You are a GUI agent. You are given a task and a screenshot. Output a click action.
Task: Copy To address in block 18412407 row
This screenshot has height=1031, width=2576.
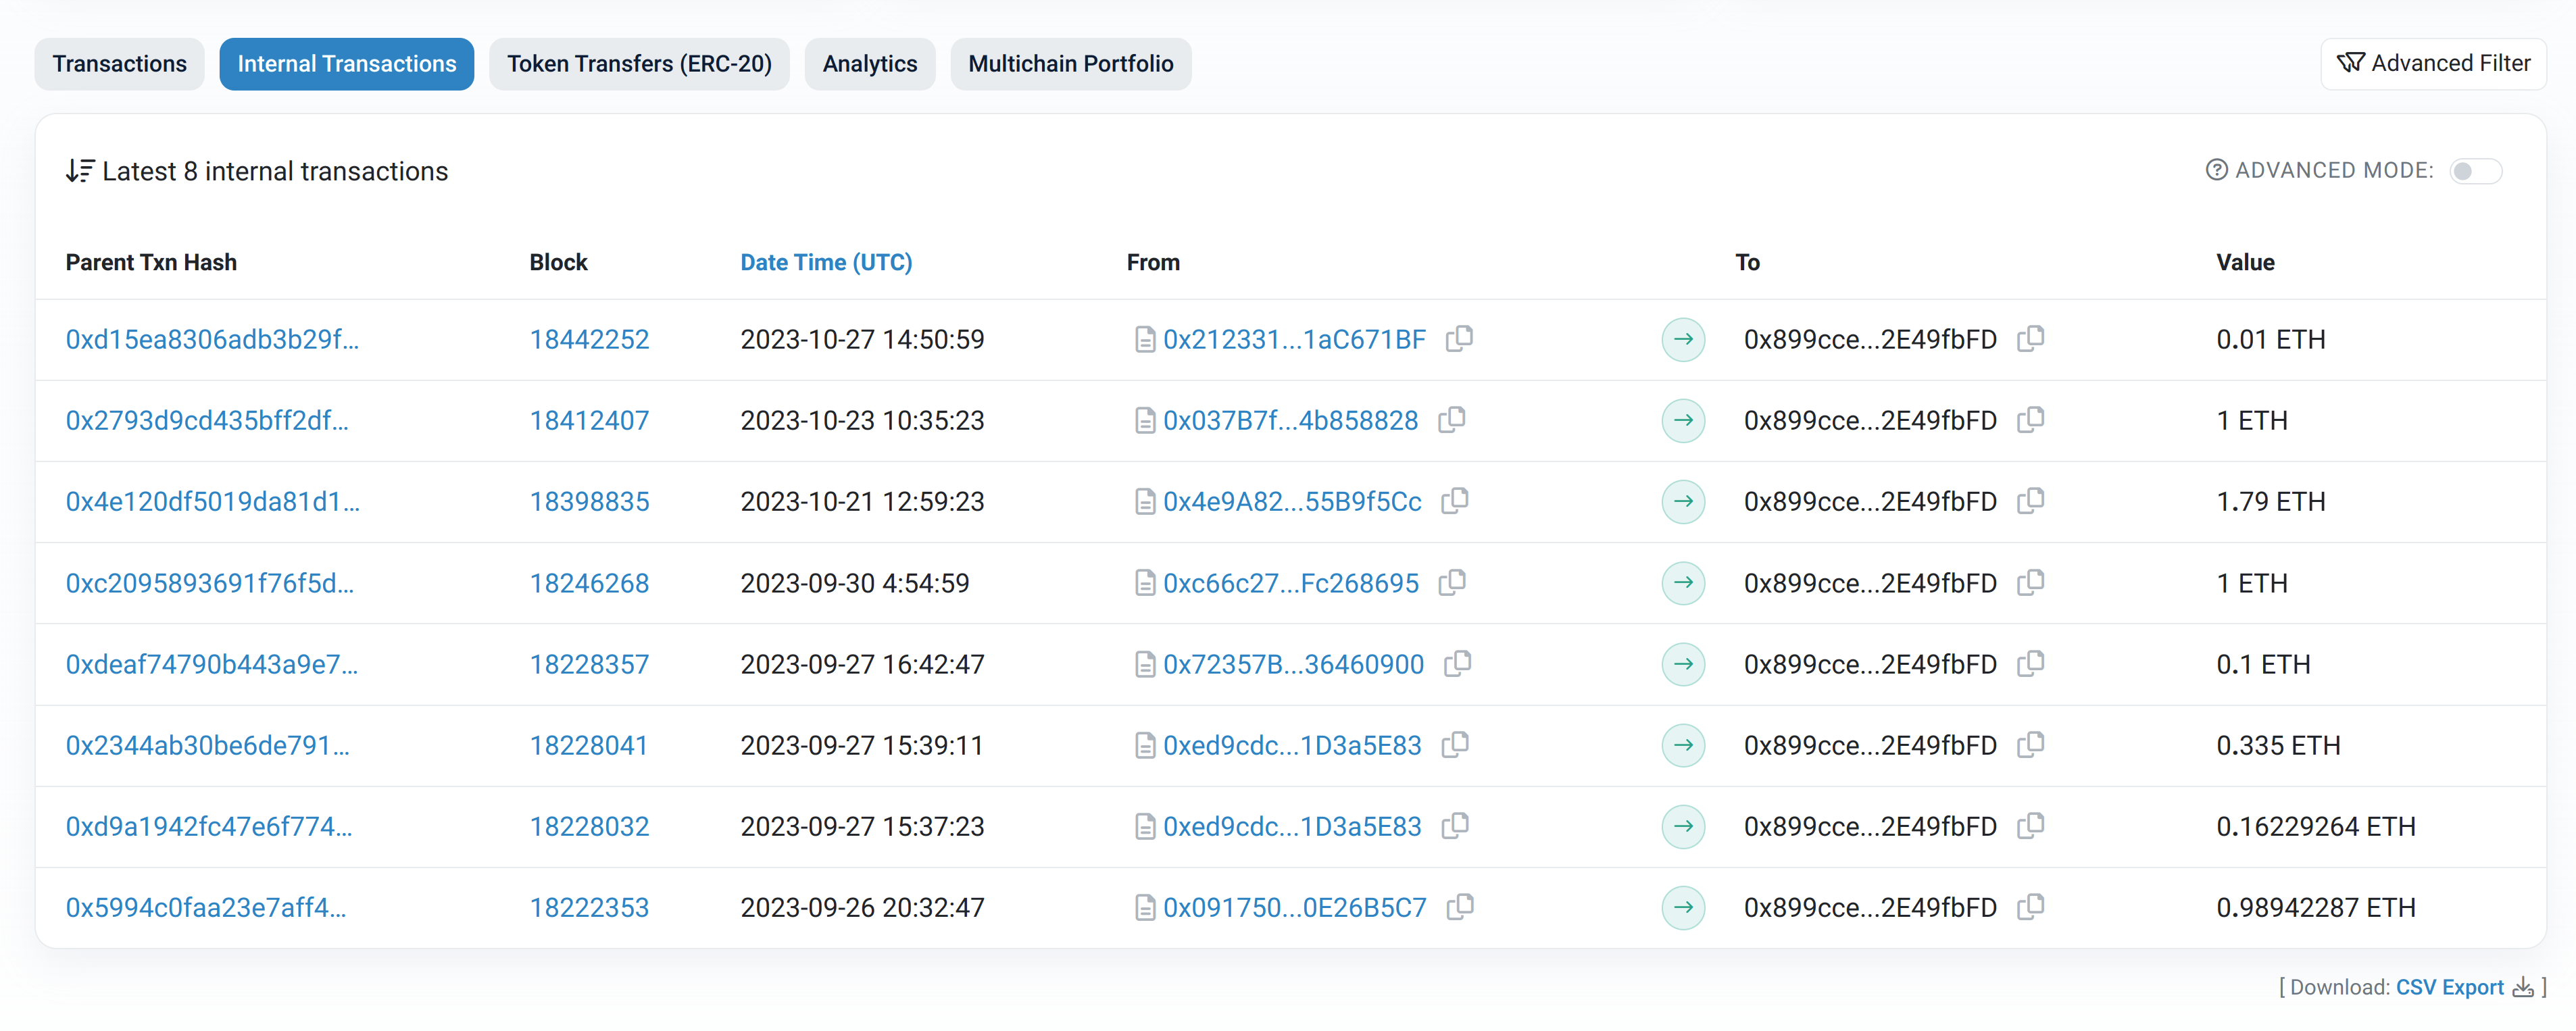pyautogui.click(x=2030, y=419)
